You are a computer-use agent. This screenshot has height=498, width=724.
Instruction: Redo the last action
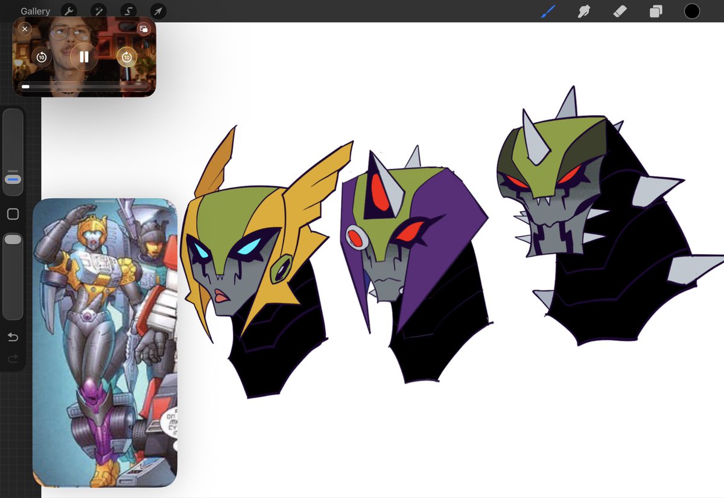pyautogui.click(x=13, y=359)
